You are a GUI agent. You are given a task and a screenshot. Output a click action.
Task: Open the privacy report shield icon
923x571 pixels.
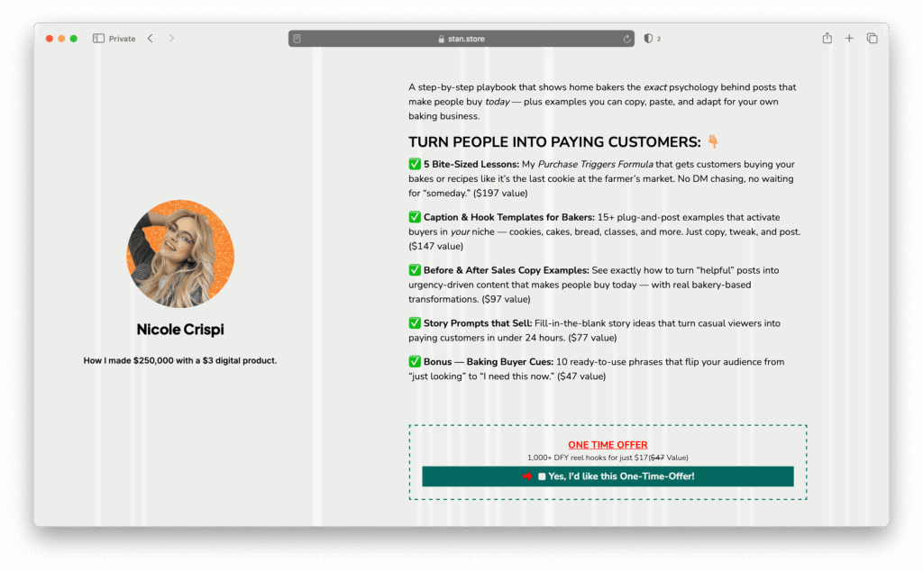tap(648, 39)
